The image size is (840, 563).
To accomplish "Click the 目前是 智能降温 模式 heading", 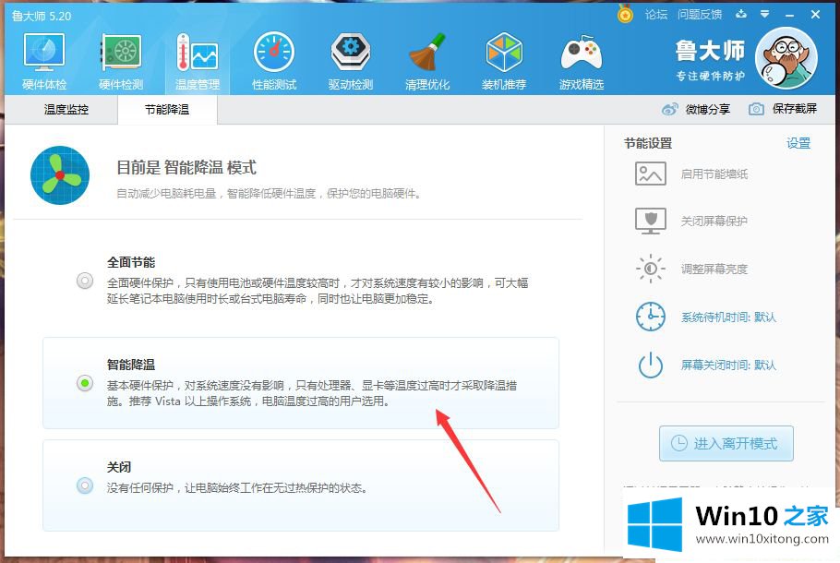I will pyautogui.click(x=186, y=168).
